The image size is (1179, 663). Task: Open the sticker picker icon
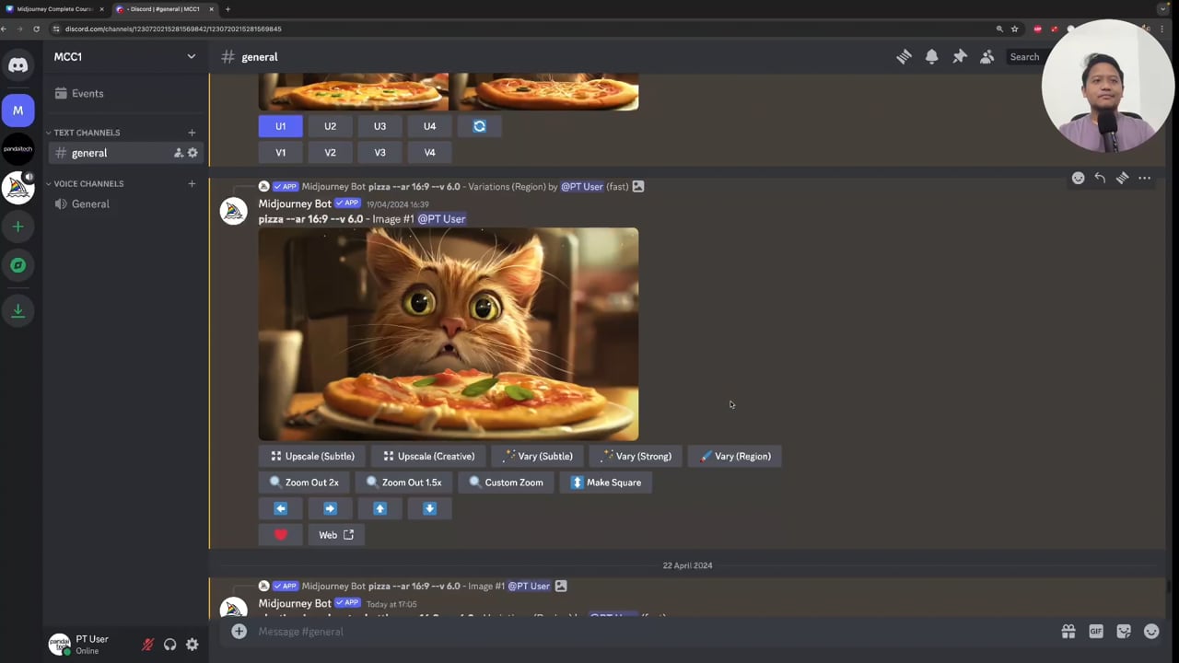[x=1124, y=631]
